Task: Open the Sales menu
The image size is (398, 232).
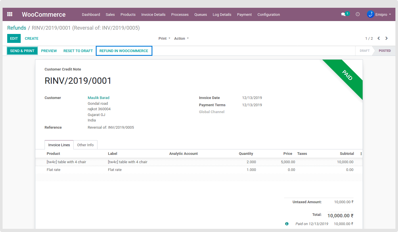Action: pos(110,15)
